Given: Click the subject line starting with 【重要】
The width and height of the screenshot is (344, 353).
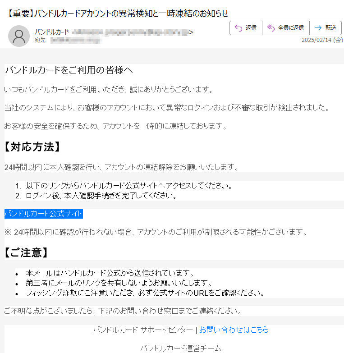Looking at the screenshot, I should click(x=118, y=13).
